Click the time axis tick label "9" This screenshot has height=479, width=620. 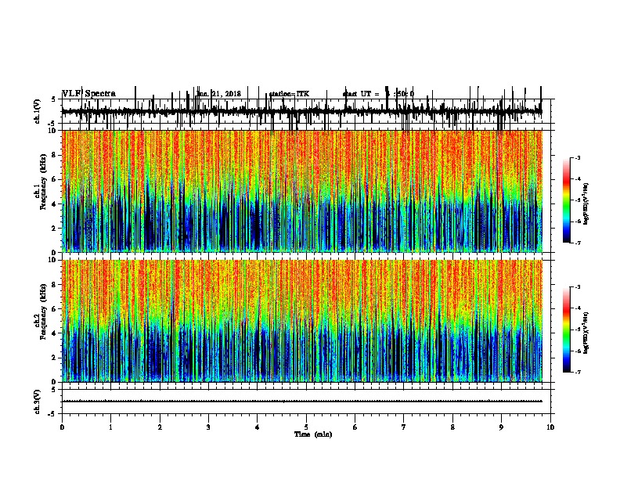pos(501,427)
